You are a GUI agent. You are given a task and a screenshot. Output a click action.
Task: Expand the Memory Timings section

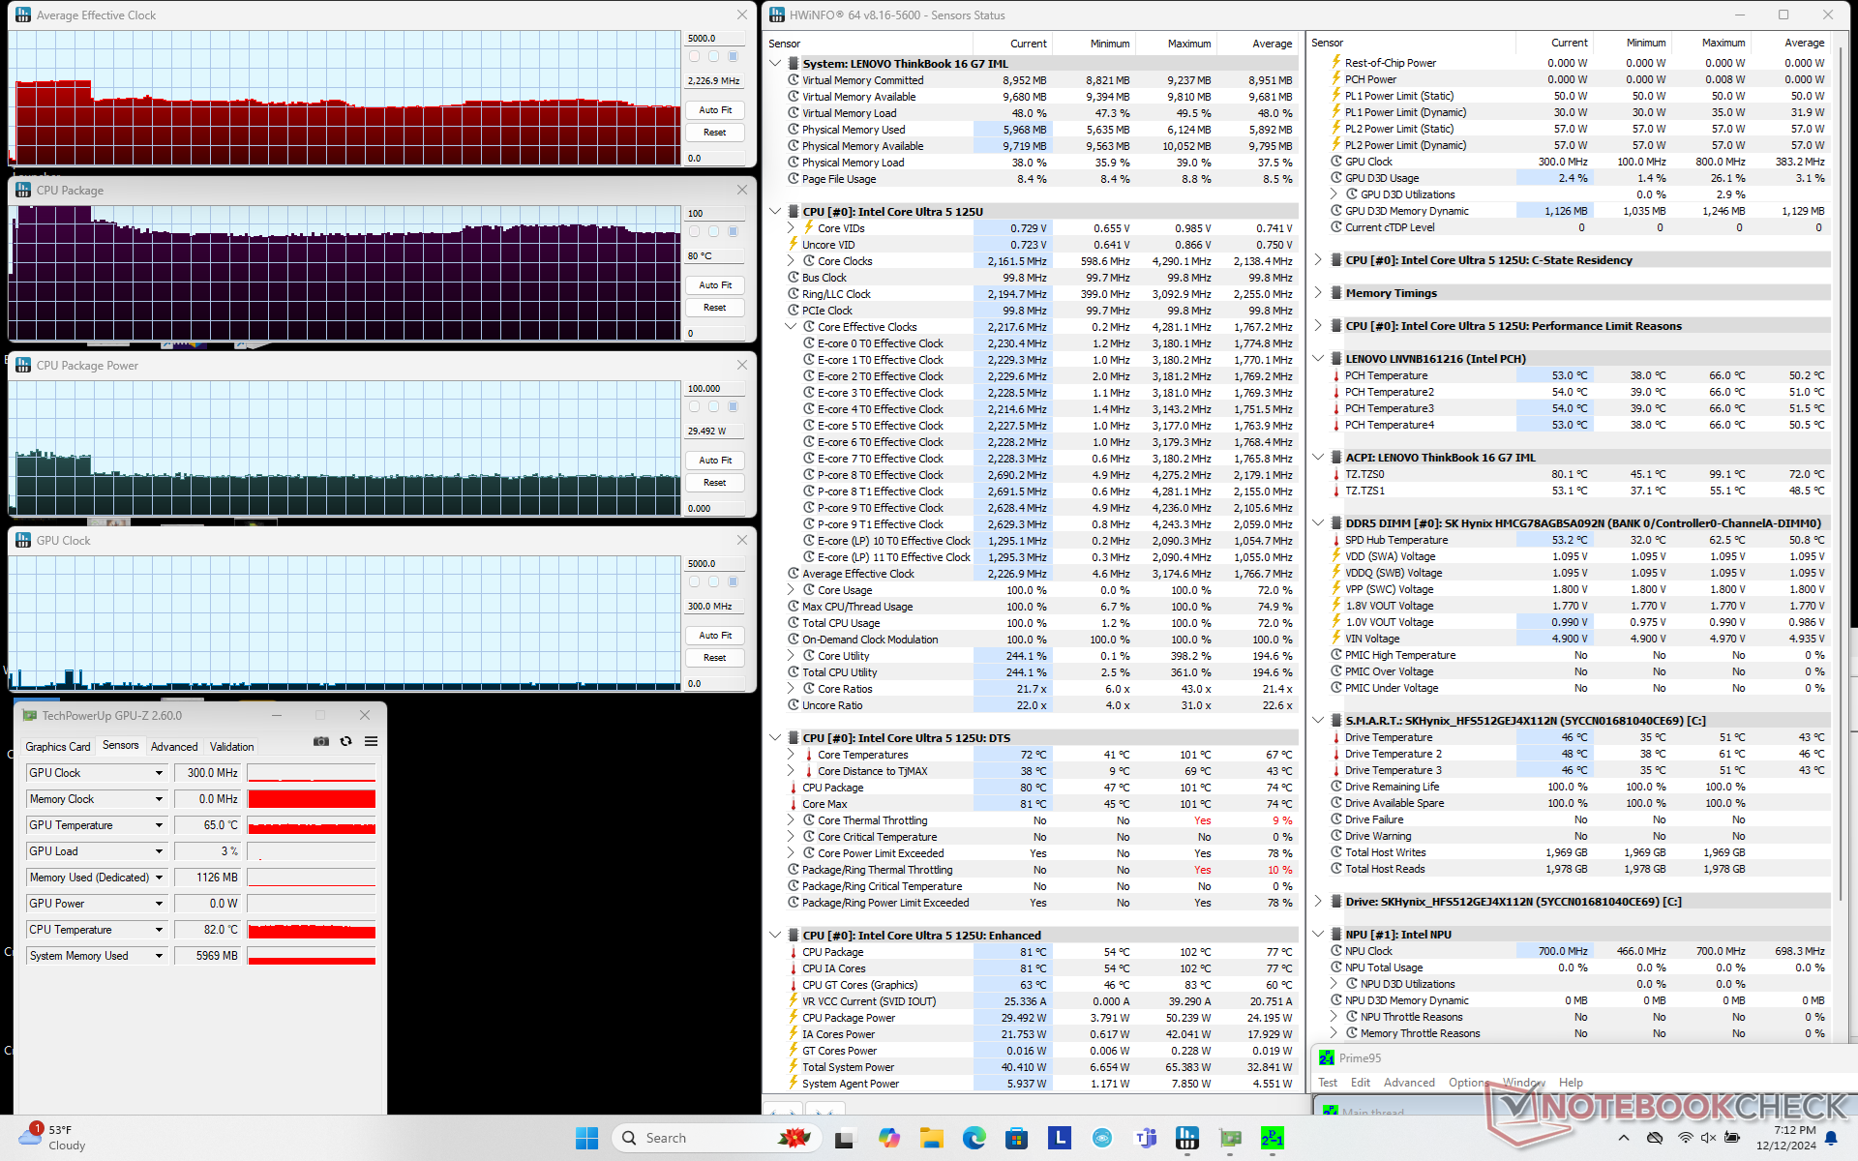tap(1318, 293)
